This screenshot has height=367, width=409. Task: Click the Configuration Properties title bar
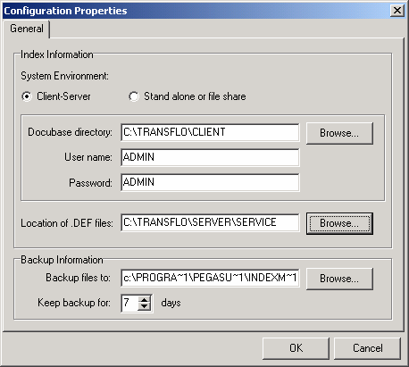point(196,11)
